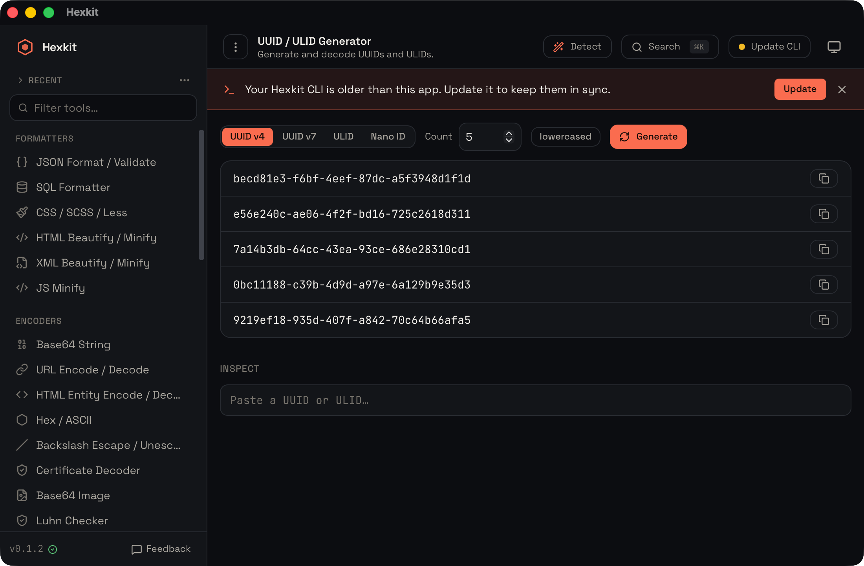Screen dimensions: 864x566
Task: Click the Paste a UUID or ULID field
Action: coord(535,400)
